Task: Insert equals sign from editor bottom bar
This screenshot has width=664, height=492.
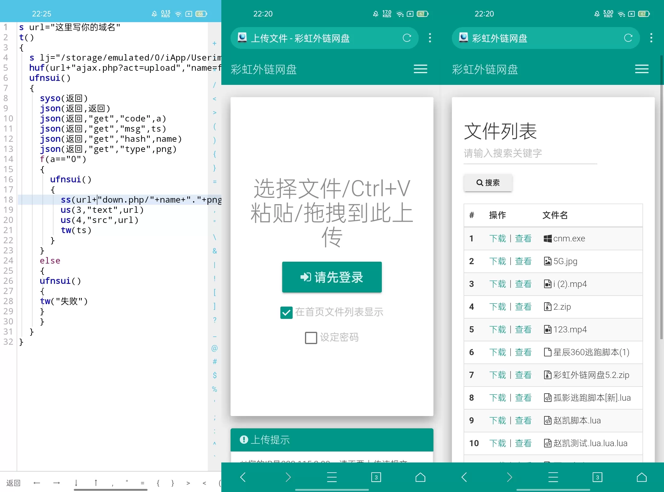Action: pos(142,483)
